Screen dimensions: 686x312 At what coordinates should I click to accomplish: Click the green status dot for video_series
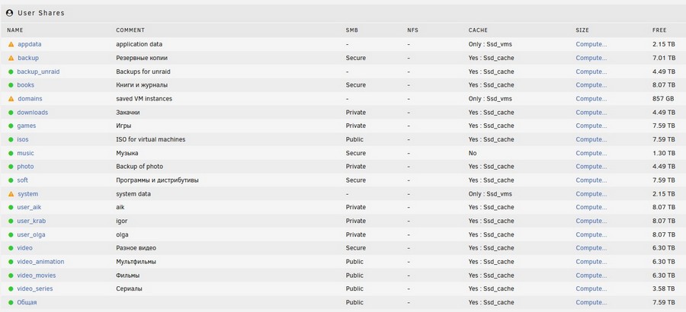click(x=11, y=289)
